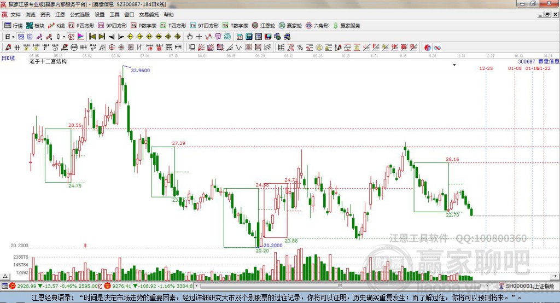Image resolution: width=560 pixels, height=303 pixels.
Task: Open the 公式选股 menu
Action: [80, 15]
